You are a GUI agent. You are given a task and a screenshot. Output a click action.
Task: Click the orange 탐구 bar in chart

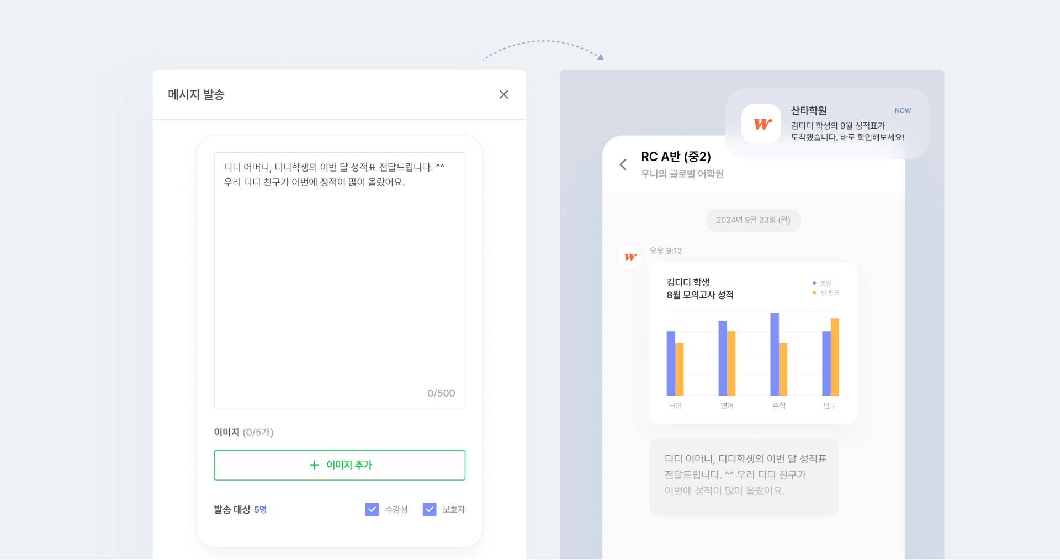835,357
